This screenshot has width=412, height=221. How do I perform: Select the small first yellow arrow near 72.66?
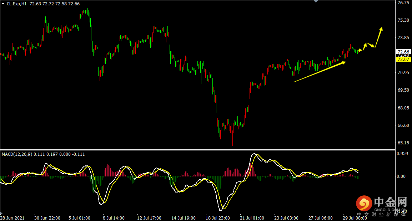pyautogui.click(x=360, y=51)
